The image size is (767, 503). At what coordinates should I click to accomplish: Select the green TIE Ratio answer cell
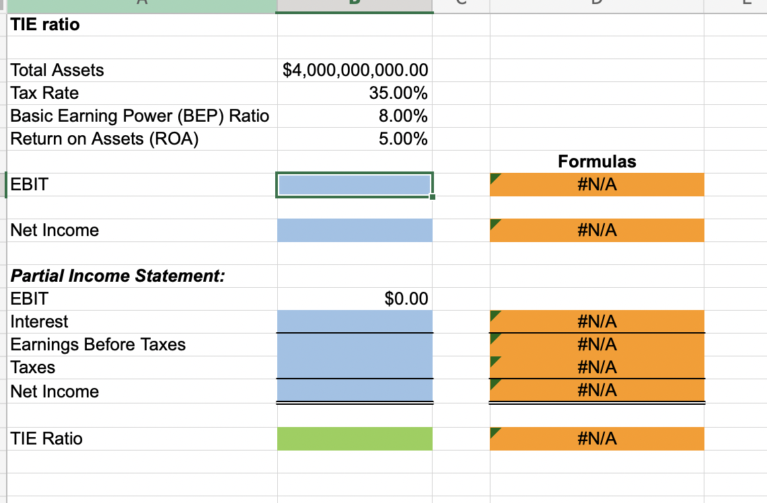(x=355, y=438)
